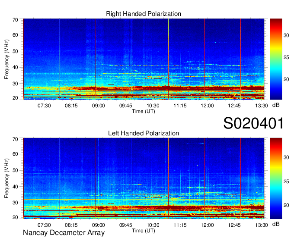Click the 09:45 tick label, lower plot
This screenshot has height=238, width=294.
[126, 225]
